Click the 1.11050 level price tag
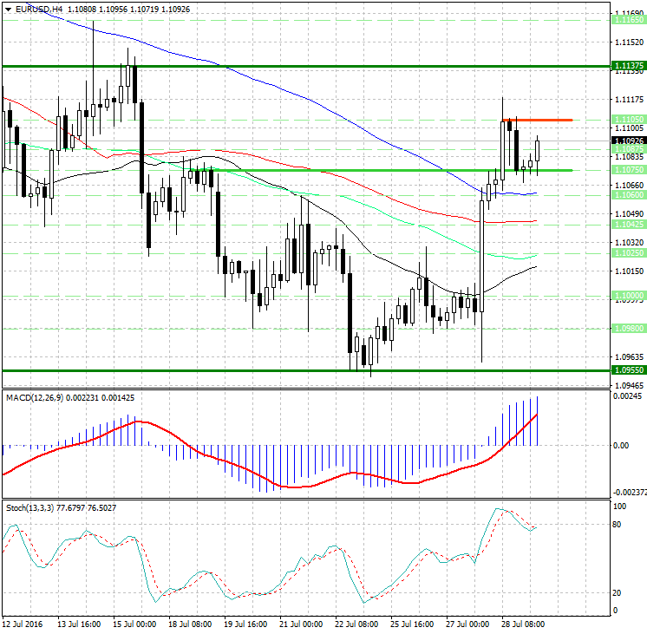Image resolution: width=647 pixels, height=634 pixels. [629, 120]
